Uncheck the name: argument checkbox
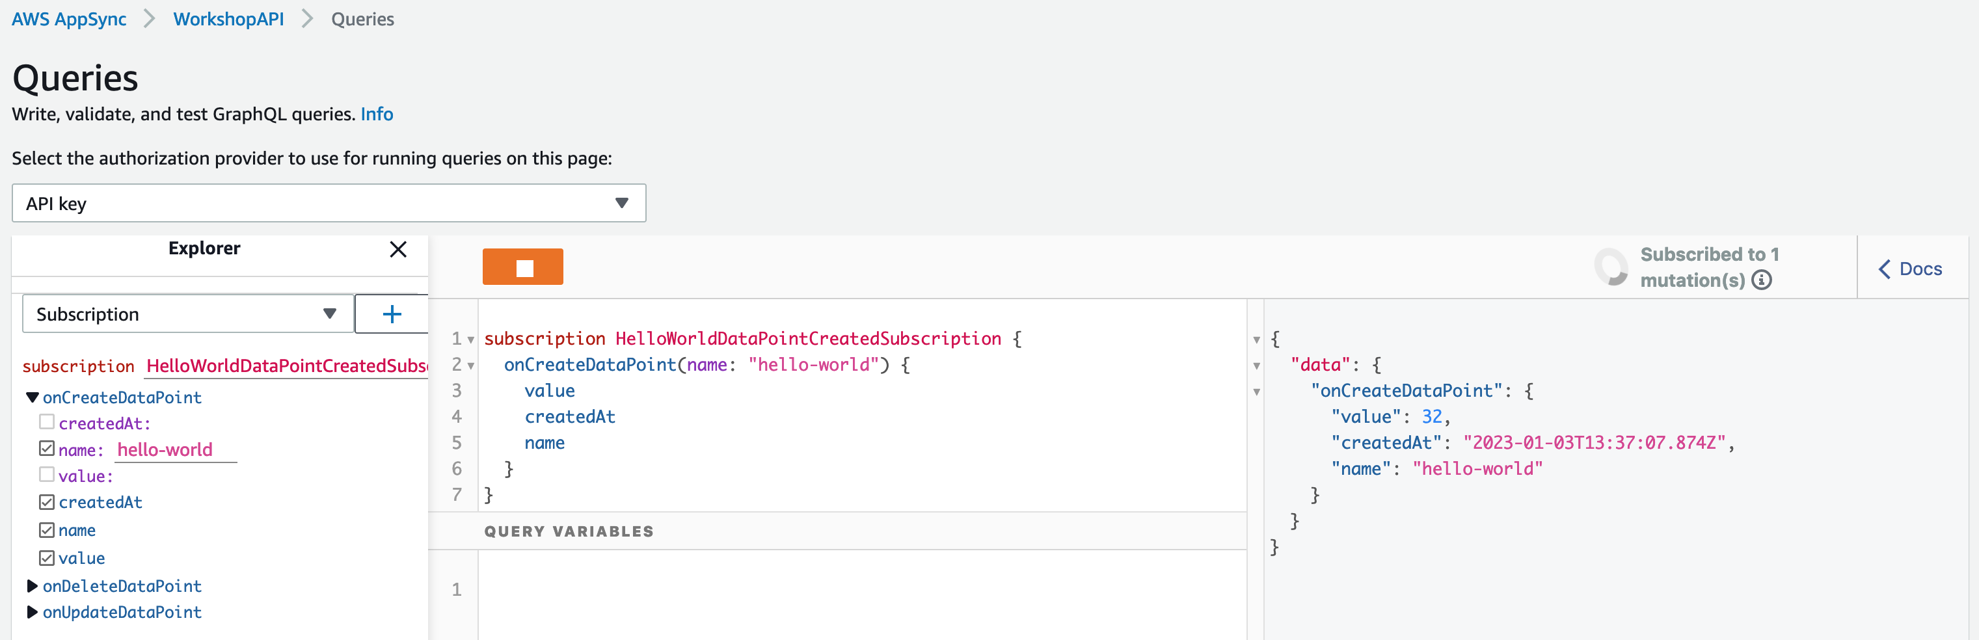The width and height of the screenshot is (1979, 640). [x=47, y=449]
